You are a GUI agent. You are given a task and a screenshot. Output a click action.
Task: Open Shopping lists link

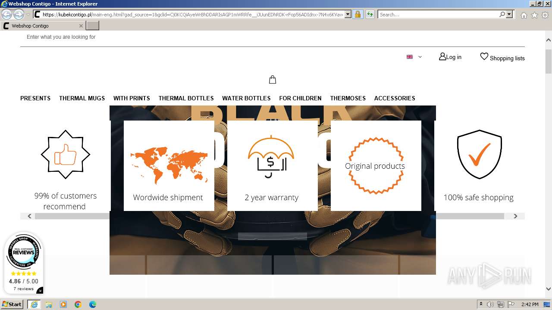(502, 57)
